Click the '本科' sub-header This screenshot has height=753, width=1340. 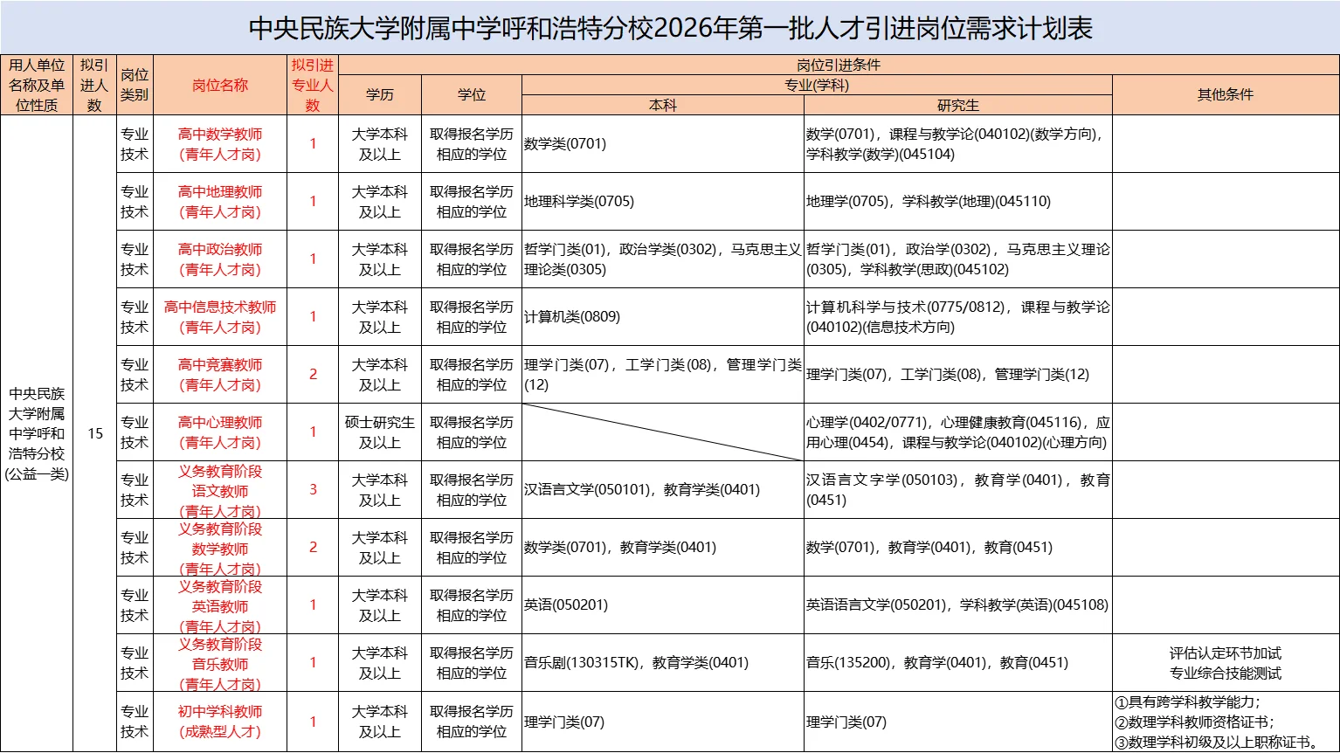pos(663,105)
